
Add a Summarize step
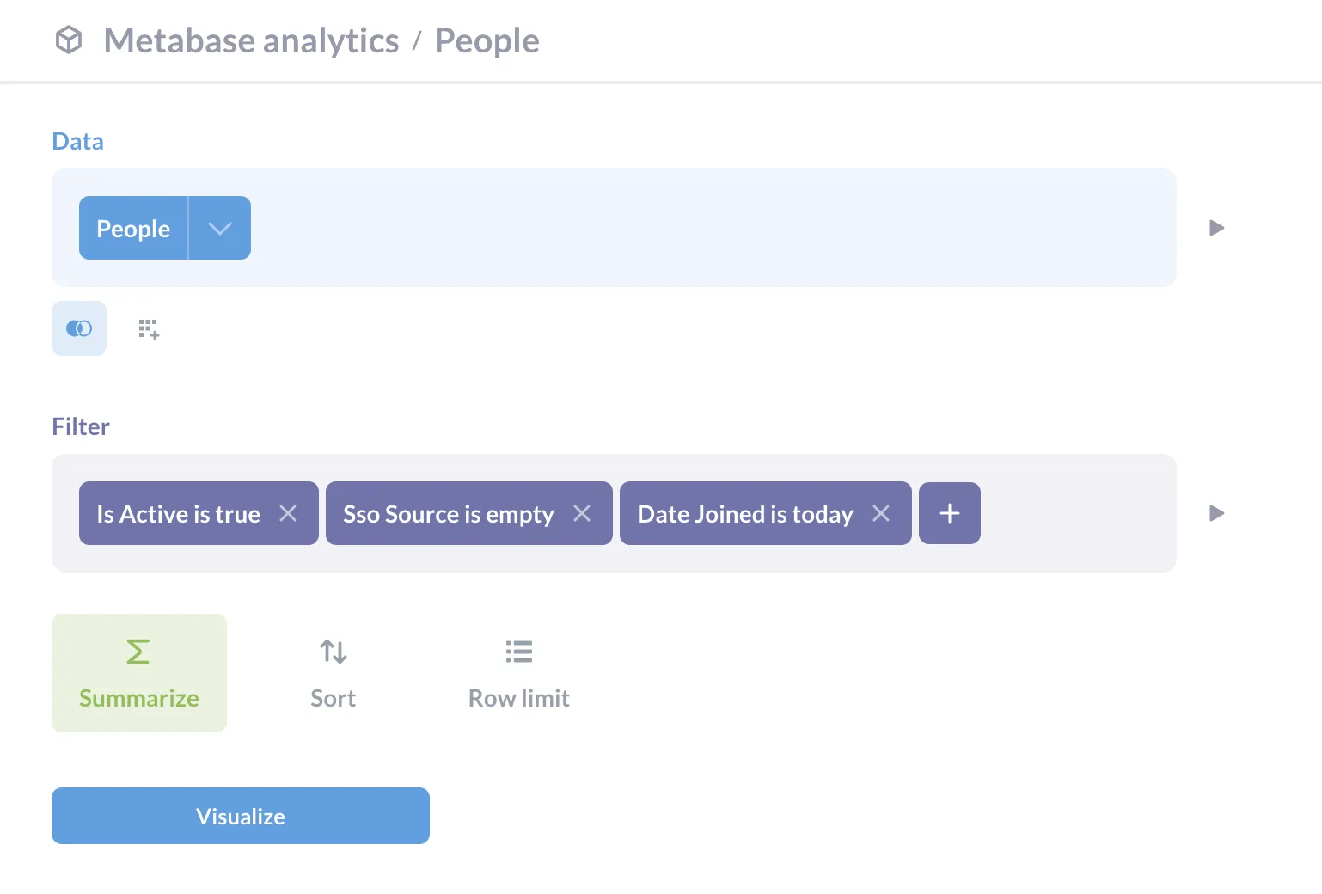point(139,673)
